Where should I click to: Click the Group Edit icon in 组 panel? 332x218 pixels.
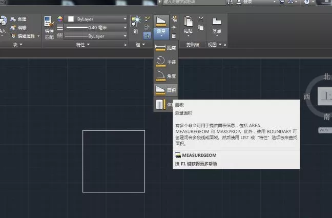147,27
